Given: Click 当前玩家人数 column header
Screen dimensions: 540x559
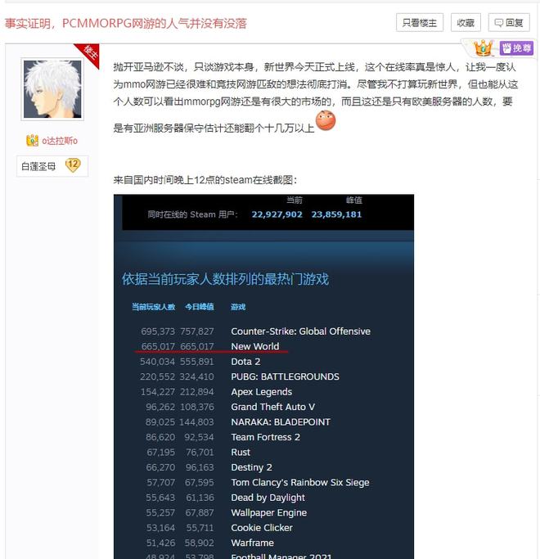Looking at the screenshot, I should tap(153, 307).
